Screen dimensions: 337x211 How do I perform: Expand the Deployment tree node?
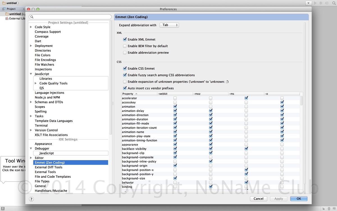coord(31,46)
